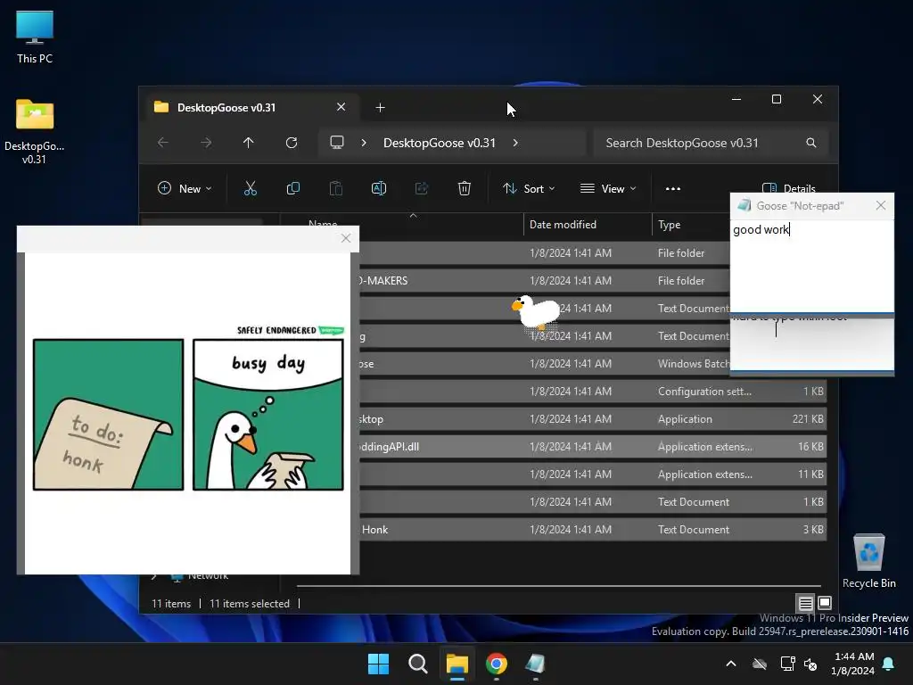Image resolution: width=913 pixels, height=685 pixels.
Task: Open notification bell in system tray
Action: [889, 664]
